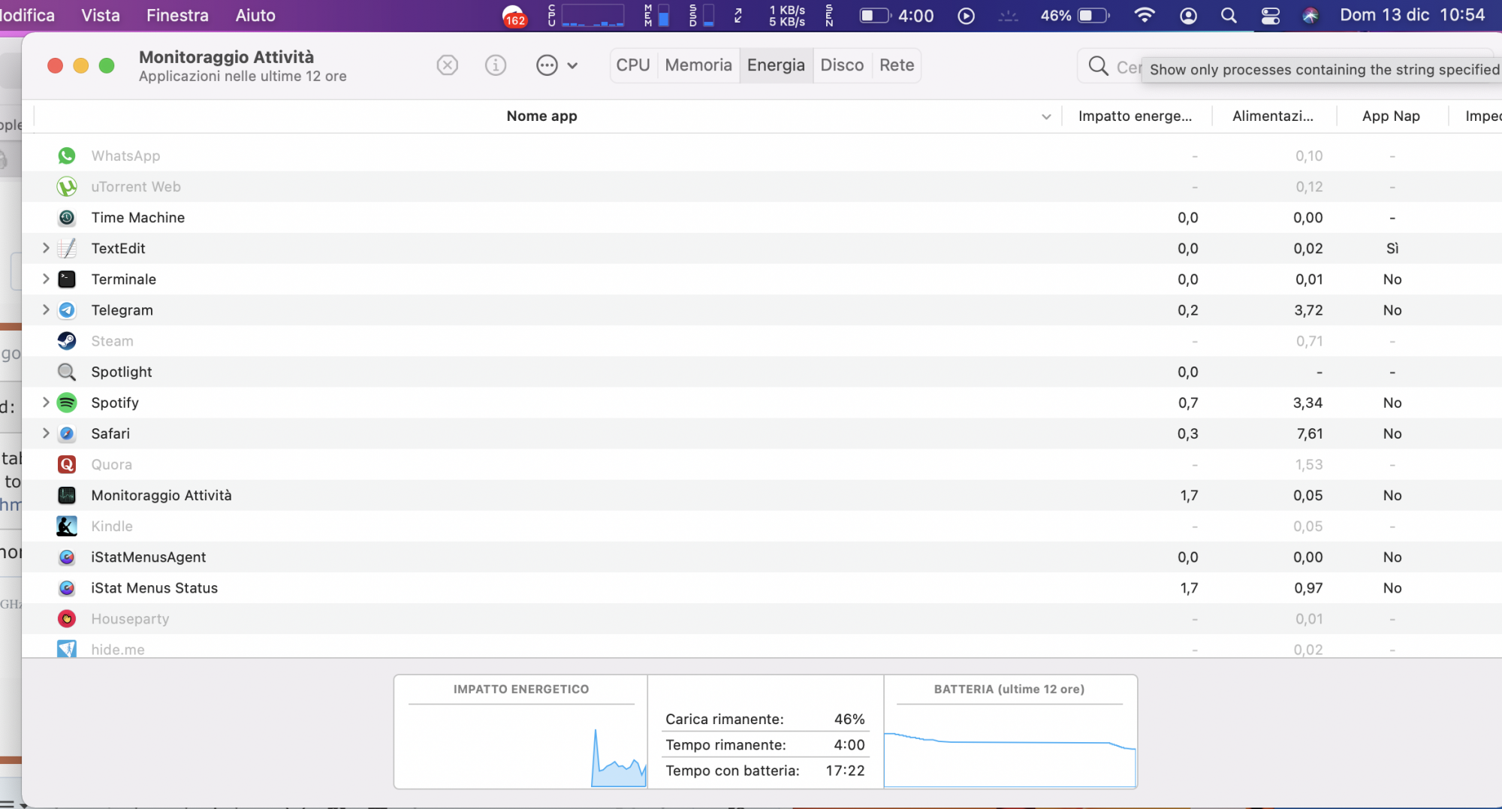Sort by Impatto energetico column header
Screen dimensions: 1502x809
point(1136,116)
